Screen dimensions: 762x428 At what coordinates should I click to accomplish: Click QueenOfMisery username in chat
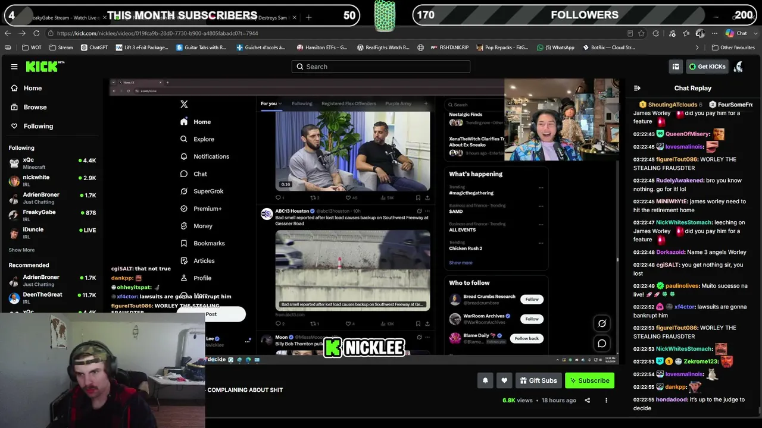click(x=688, y=134)
